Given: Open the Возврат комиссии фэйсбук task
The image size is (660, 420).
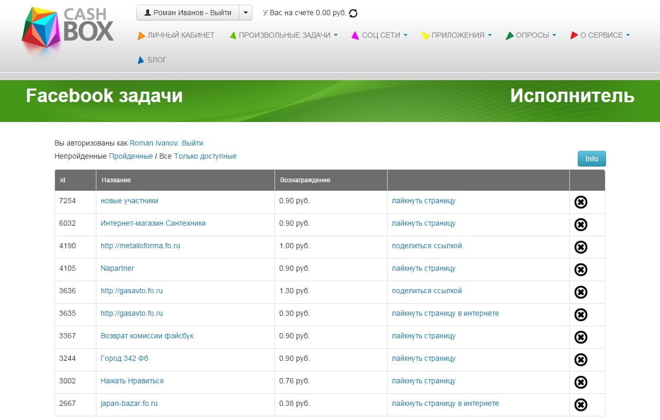Looking at the screenshot, I should click(147, 336).
